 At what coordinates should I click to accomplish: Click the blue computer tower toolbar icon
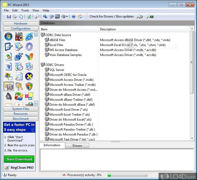51,16
